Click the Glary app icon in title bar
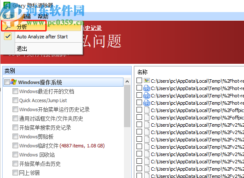This screenshot has height=178, width=244. pos(7,6)
